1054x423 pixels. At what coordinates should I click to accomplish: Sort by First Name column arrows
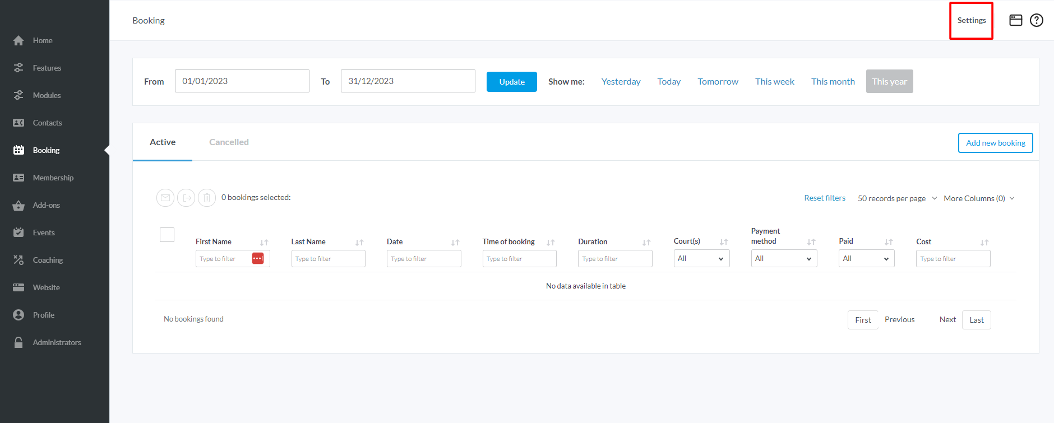tap(264, 243)
